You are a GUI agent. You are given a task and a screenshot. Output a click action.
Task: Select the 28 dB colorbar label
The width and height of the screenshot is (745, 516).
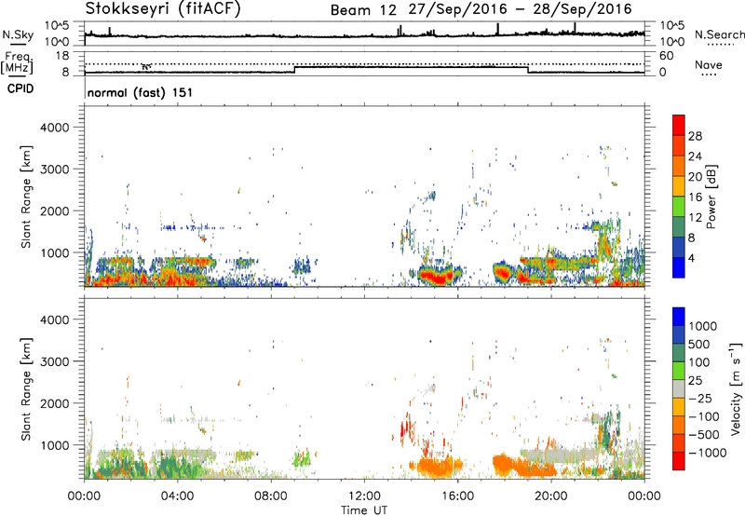pos(695,136)
